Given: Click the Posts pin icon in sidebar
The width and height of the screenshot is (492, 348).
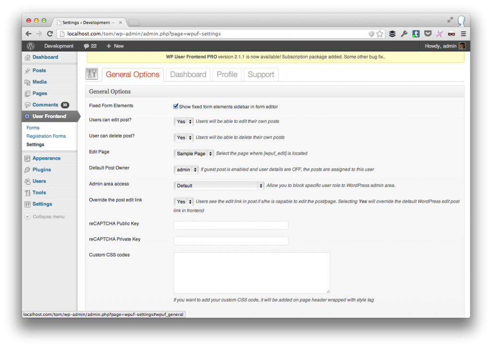Looking at the screenshot, I should click(27, 71).
